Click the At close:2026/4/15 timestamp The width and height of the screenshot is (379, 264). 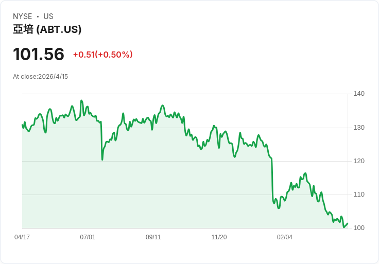click(40, 77)
